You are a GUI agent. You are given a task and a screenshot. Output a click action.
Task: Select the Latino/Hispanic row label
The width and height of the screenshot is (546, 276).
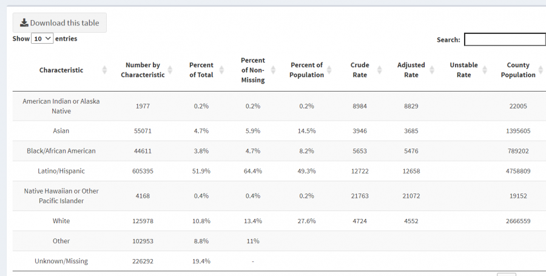(61, 171)
